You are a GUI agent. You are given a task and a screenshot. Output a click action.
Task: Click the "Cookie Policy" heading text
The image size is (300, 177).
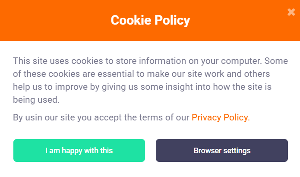coord(150,20)
